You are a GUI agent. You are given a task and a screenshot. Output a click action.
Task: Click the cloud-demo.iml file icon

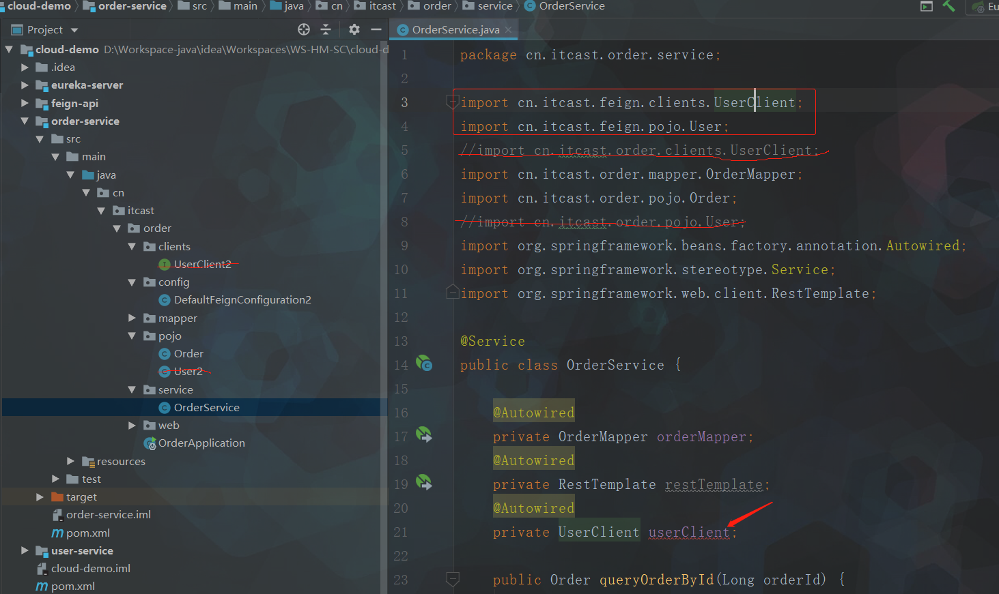click(x=42, y=569)
